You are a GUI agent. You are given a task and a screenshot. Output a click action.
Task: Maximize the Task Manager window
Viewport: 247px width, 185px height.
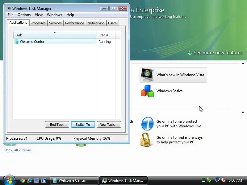[113, 9]
